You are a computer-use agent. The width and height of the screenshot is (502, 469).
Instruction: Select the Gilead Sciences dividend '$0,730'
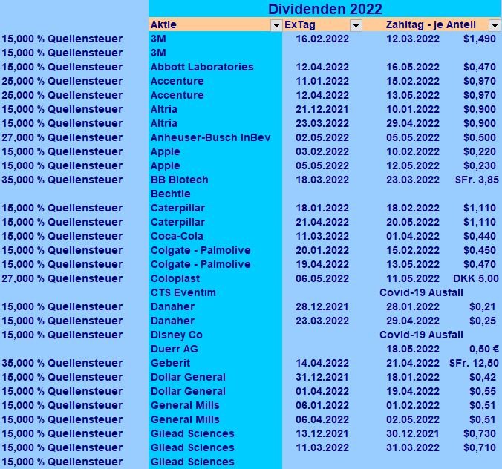click(480, 433)
